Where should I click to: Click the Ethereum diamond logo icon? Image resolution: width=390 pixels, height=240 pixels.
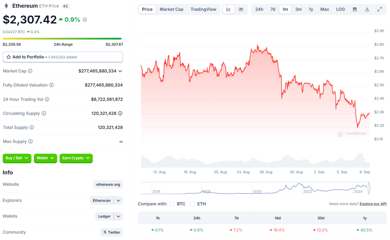(x=6, y=6)
